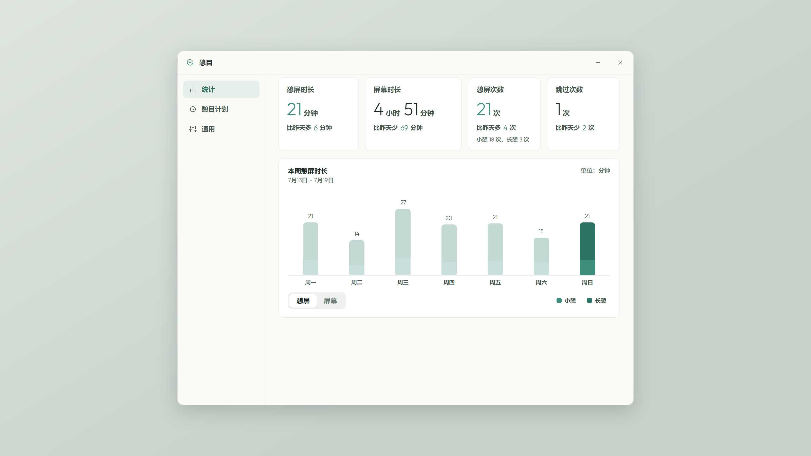Click the date range 7月13日 – 7月19日
The image size is (811, 456).
[x=310, y=180]
